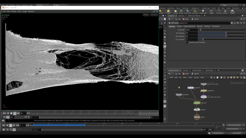
Task: Search parameters with the magnifier icon
Action: point(238,23)
